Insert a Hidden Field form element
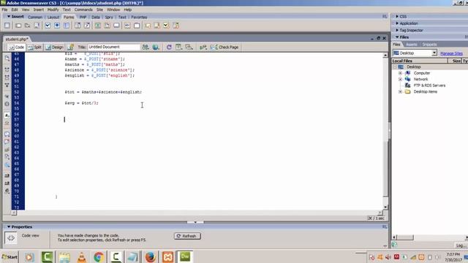The image size is (468, 263). [28, 26]
